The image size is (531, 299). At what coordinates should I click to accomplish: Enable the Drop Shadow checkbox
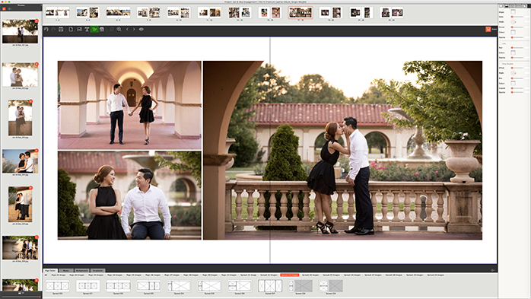coord(501,64)
